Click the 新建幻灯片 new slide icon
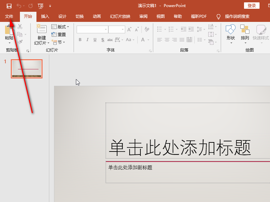Viewport: 270px width, 202px height. coord(42,29)
